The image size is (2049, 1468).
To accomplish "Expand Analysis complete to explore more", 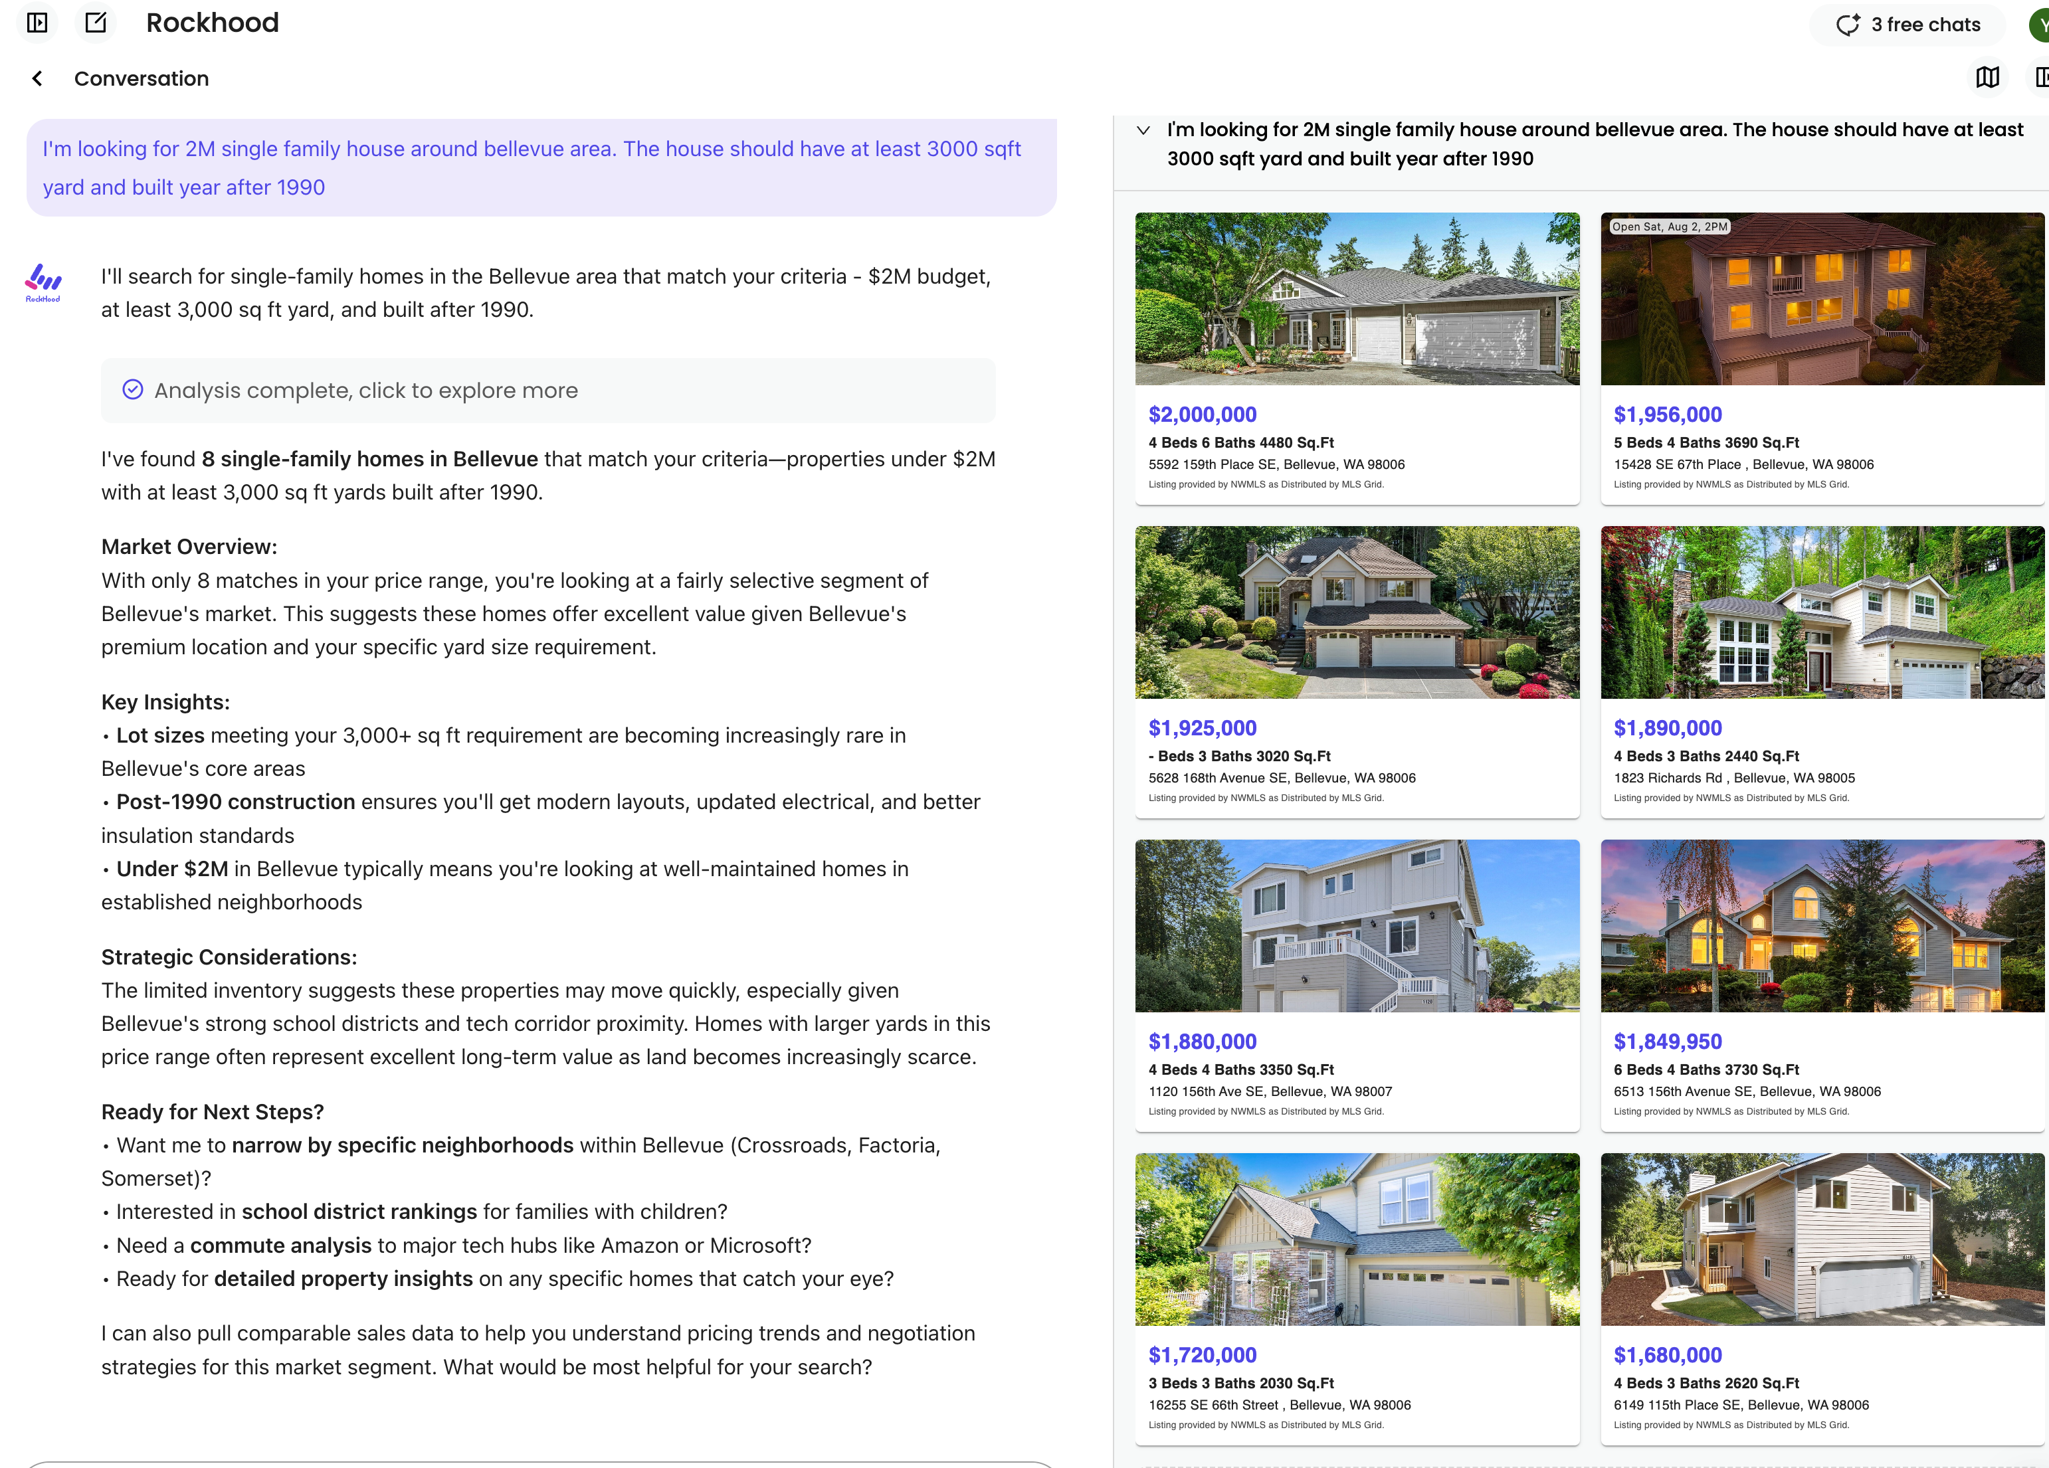I will [x=366, y=391].
